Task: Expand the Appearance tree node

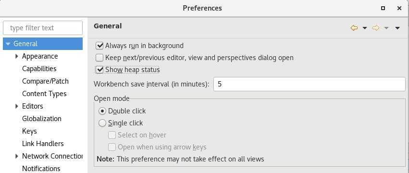Action: coord(17,56)
